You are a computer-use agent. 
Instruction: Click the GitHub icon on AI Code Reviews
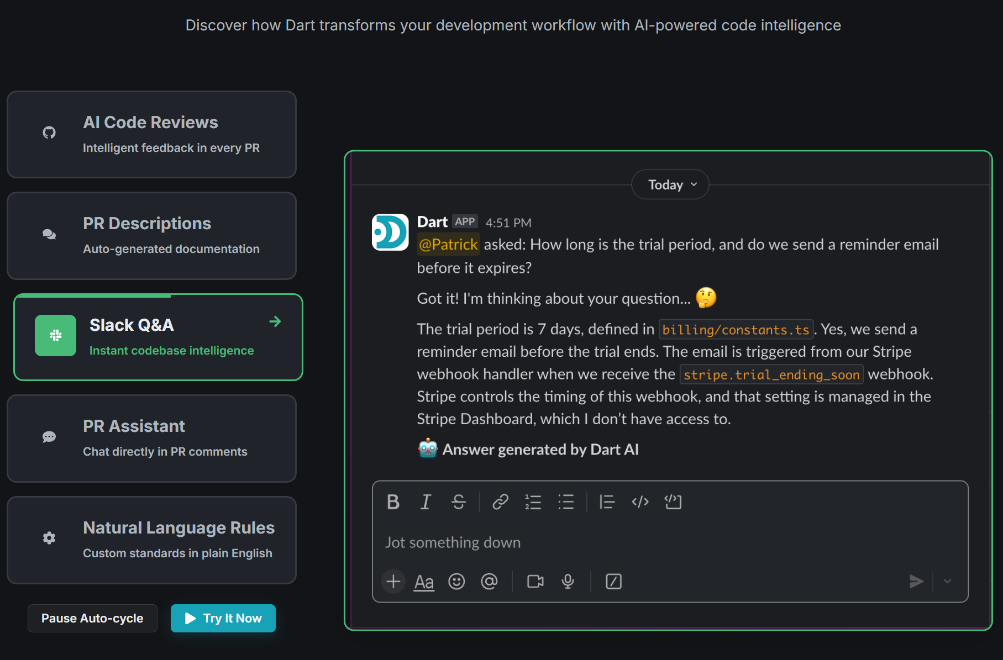pyautogui.click(x=49, y=133)
